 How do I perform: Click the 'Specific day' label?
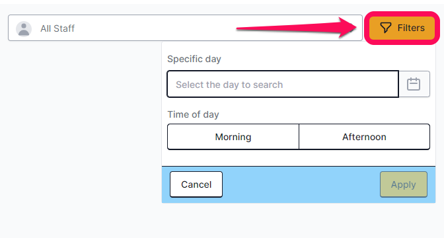(x=194, y=59)
